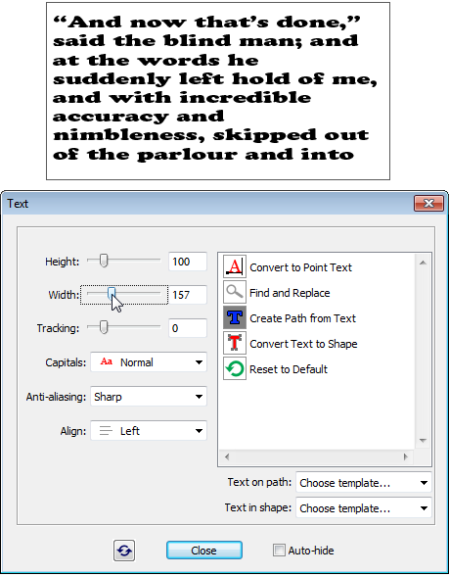Screen dimensions: 449x576
Task: Select the Create Path from Text icon
Action: (235, 317)
